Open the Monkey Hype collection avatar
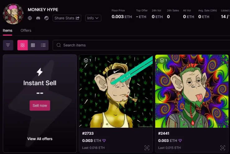This screenshot has width=230, height=154. pos(13,14)
